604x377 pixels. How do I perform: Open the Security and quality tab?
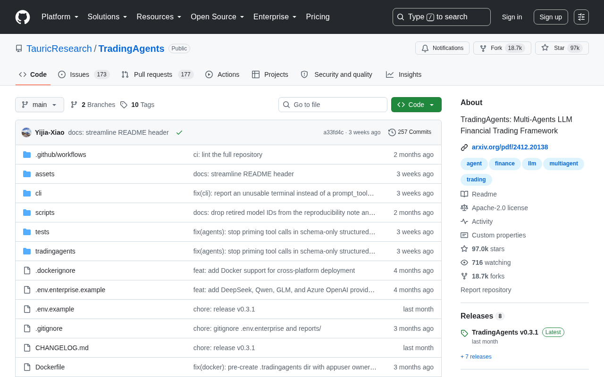(336, 74)
